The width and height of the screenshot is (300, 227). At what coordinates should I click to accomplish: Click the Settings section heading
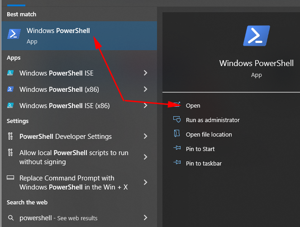(18, 121)
